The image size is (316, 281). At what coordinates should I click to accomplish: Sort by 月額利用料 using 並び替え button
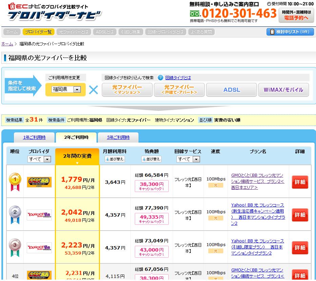point(115,159)
